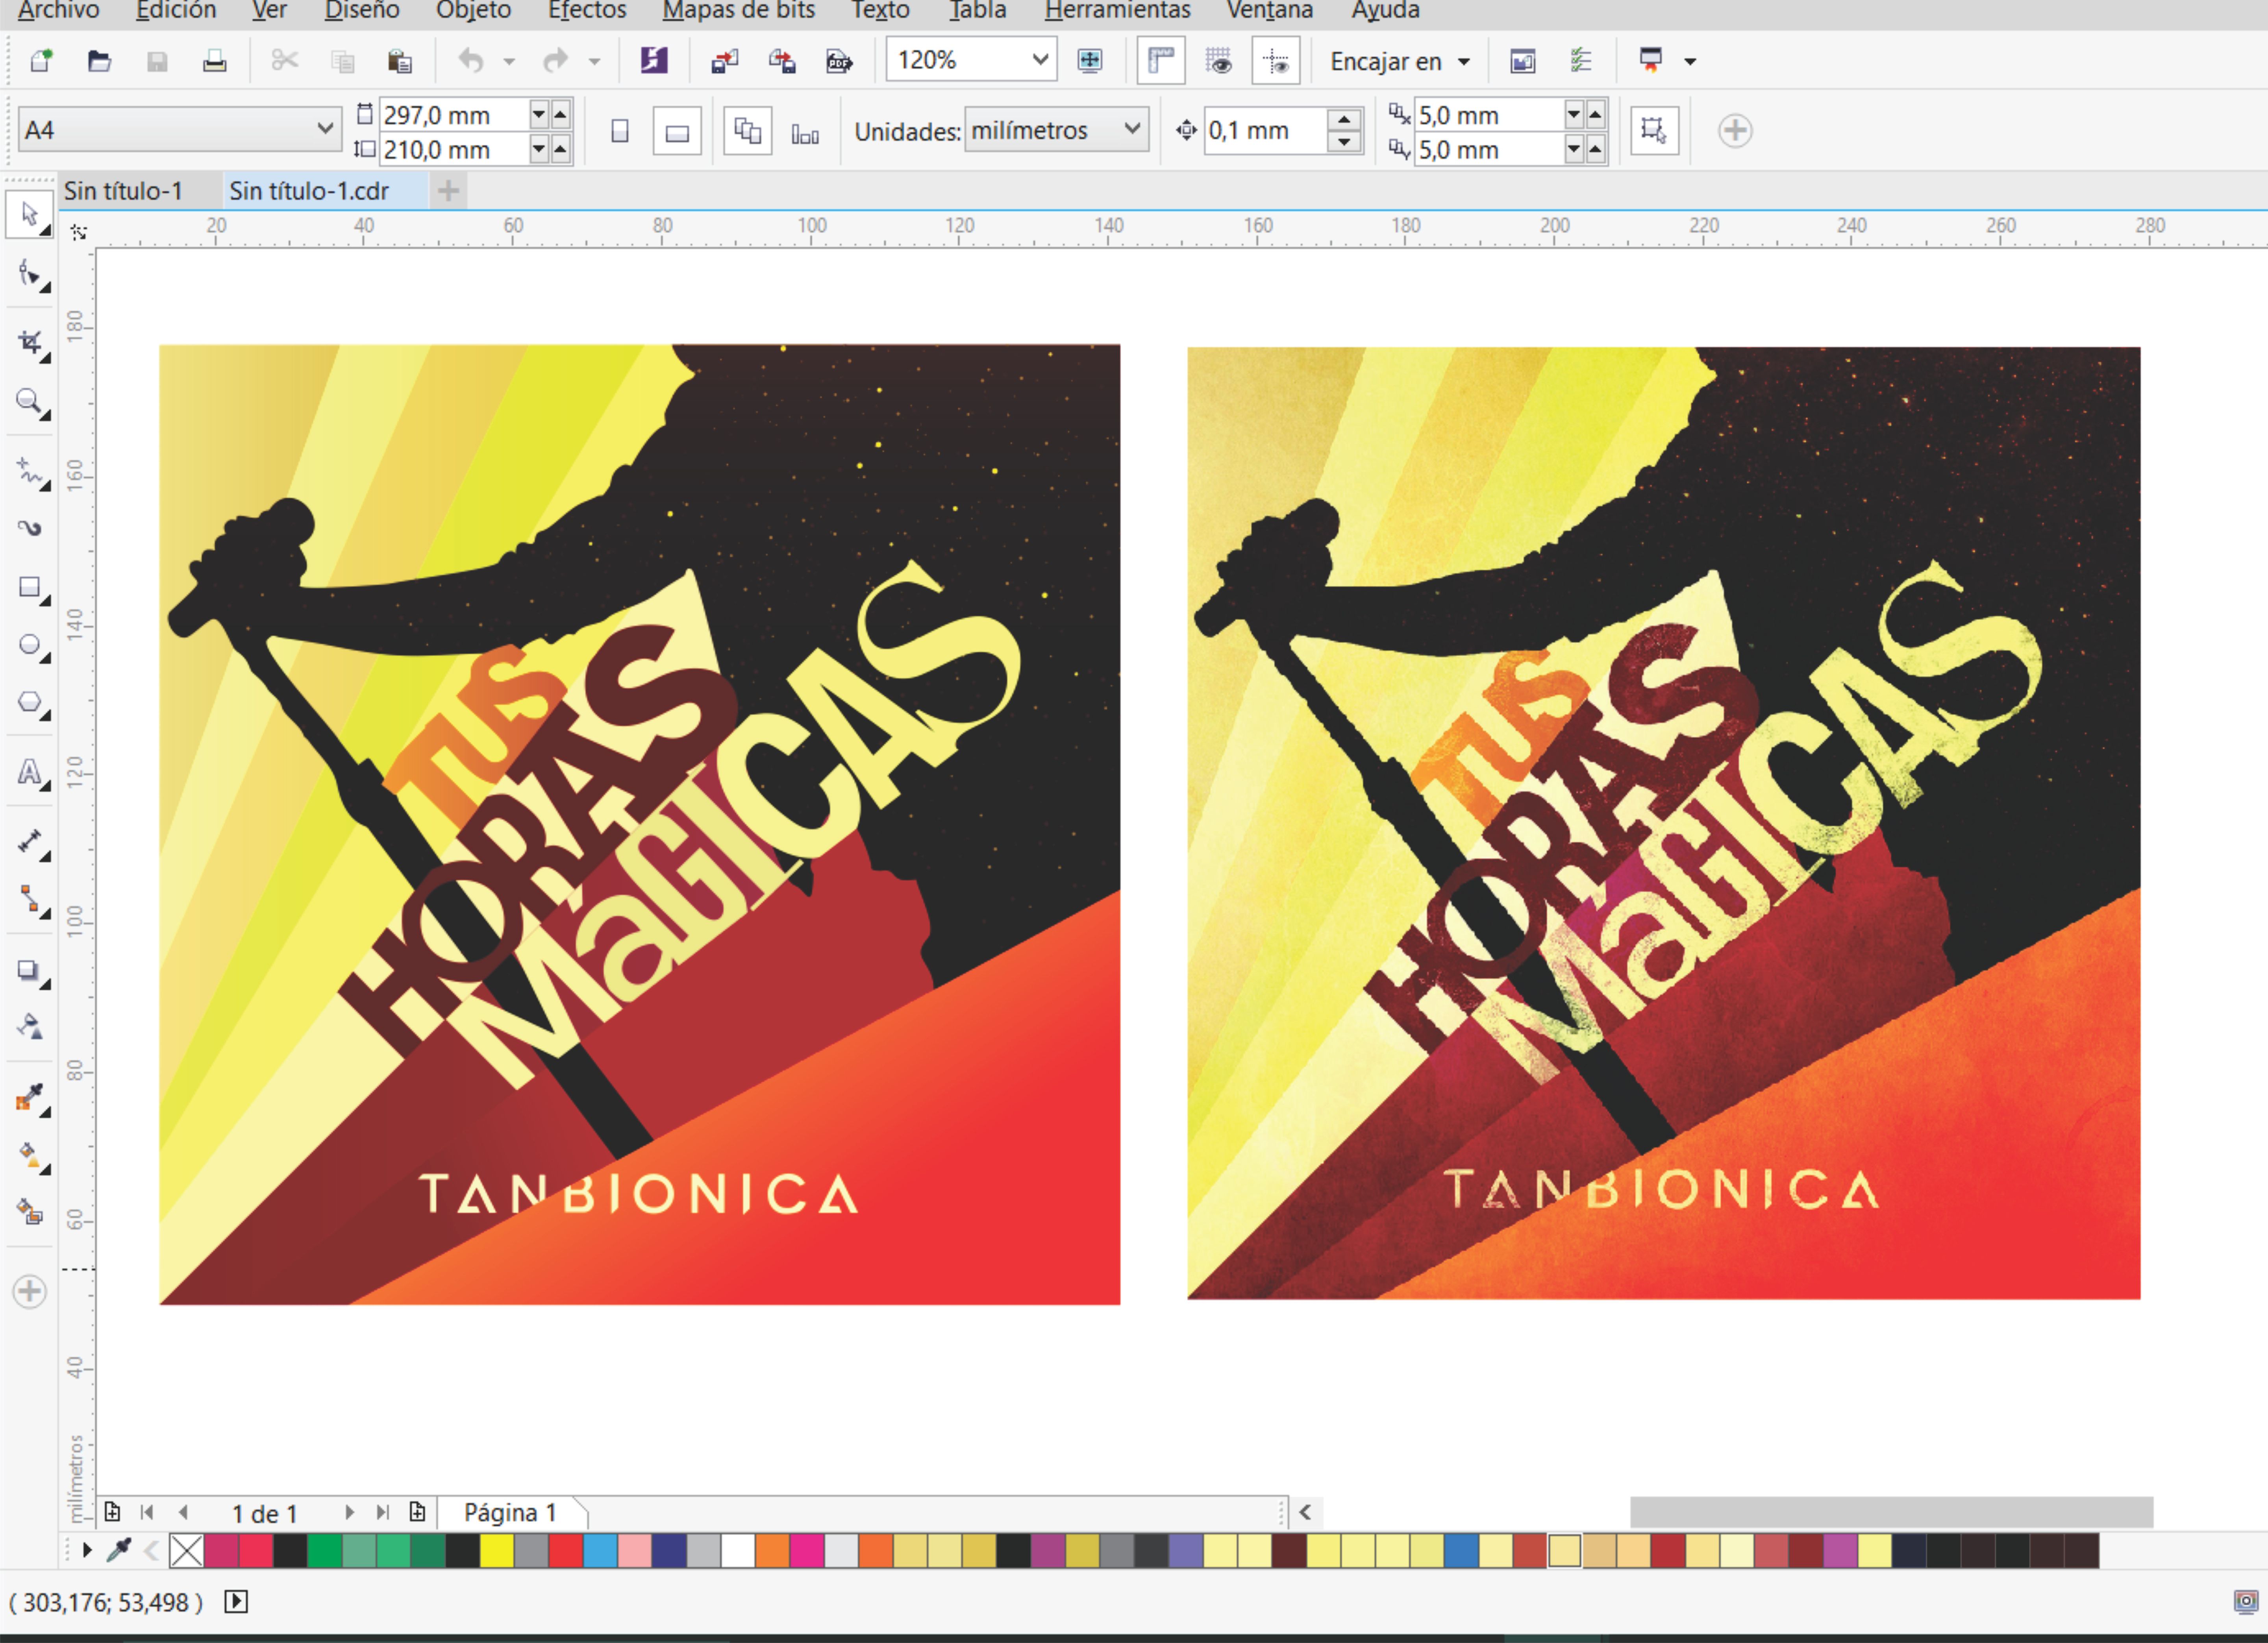Select the Text tool
This screenshot has height=1643, width=2268.
point(29,772)
